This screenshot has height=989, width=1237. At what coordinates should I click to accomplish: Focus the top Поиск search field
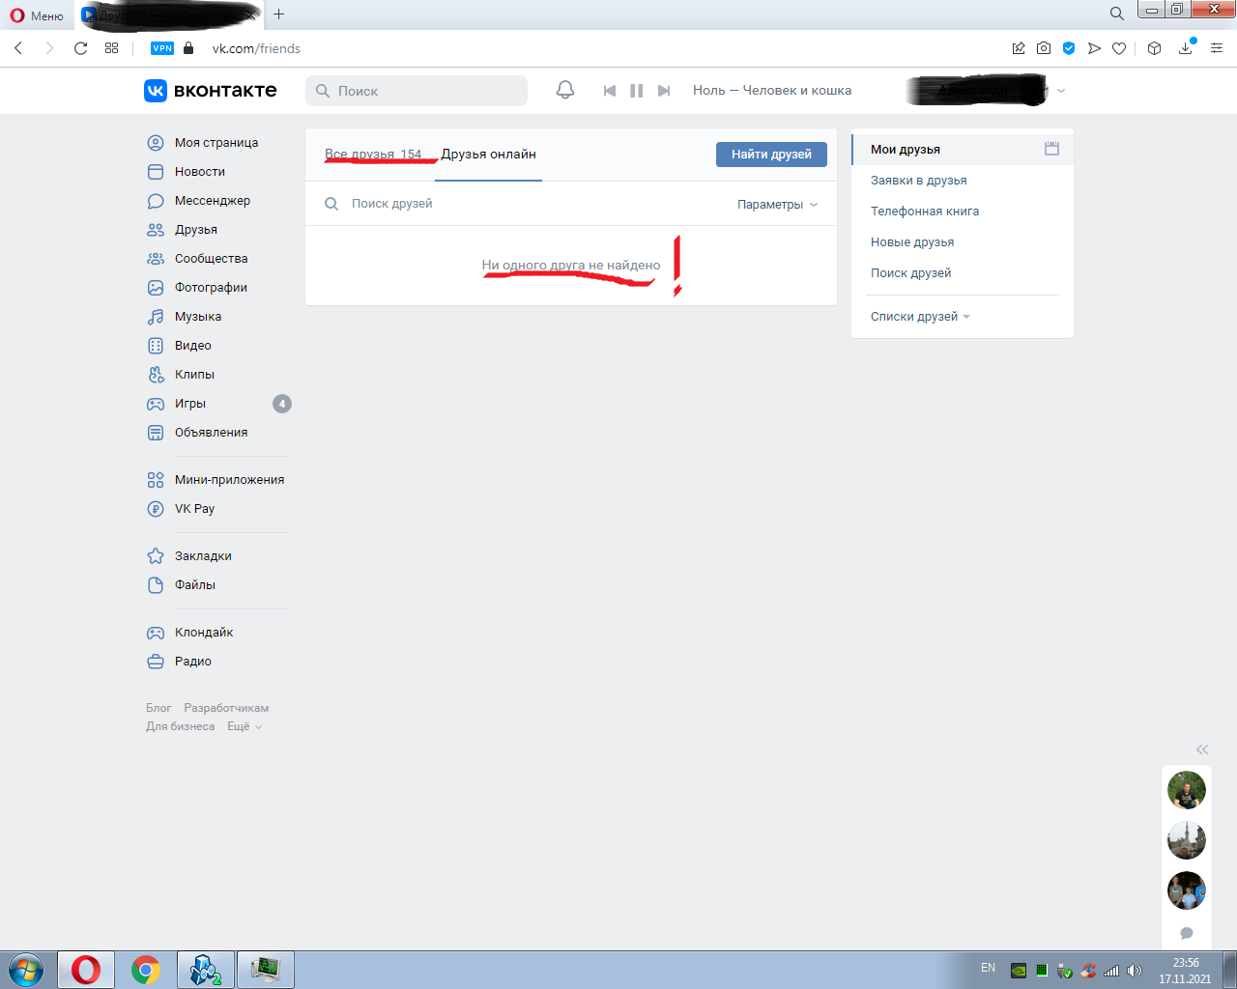[417, 91]
